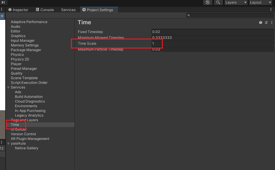This screenshot has width=275, height=170.
Task: Select Physics 2D in settings list
Action: pyautogui.click(x=20, y=59)
